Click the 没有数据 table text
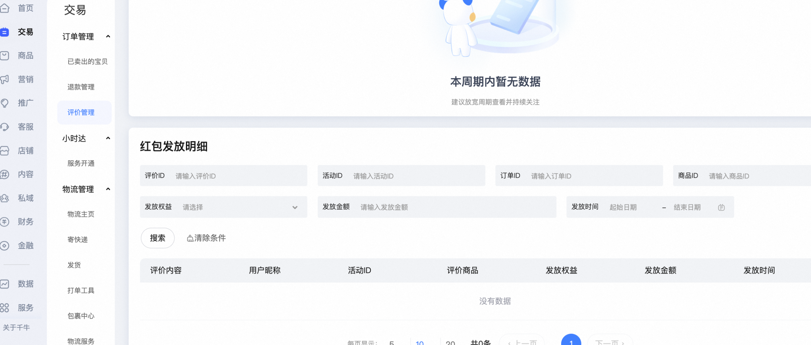This screenshot has width=811, height=345. coord(495,301)
